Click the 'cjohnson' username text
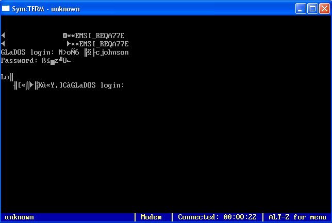Image resolution: width=332 pixels, height=223 pixels. pyautogui.click(x=112, y=52)
